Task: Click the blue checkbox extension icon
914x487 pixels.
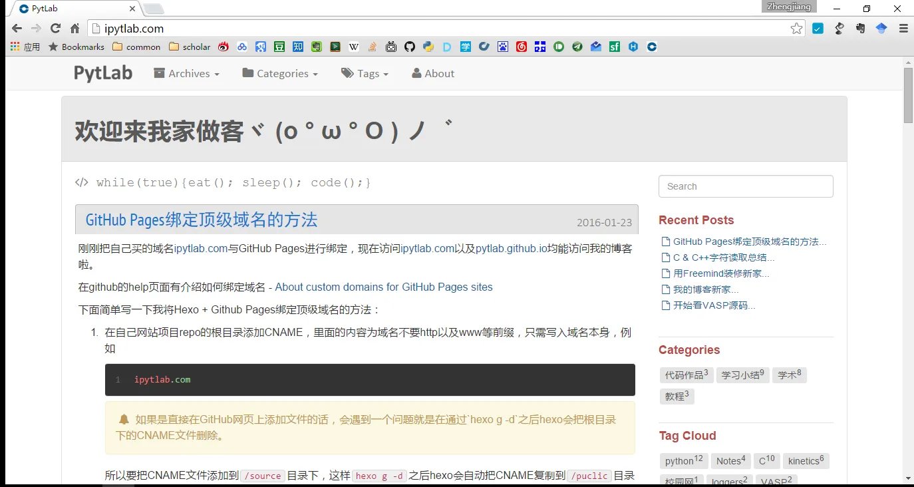Action: click(818, 29)
